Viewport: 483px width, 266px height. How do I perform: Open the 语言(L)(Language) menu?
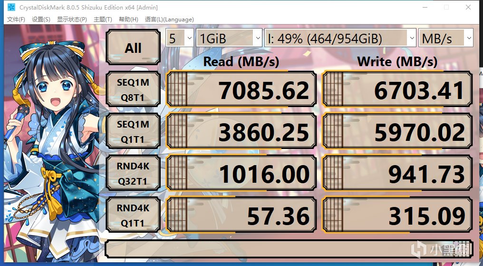pyautogui.click(x=169, y=20)
